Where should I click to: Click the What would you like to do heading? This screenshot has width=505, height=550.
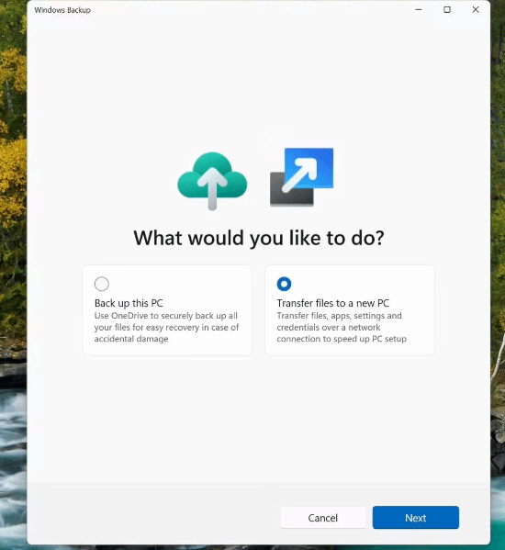[259, 239]
